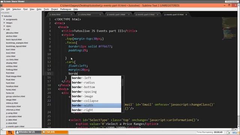Open forms.txt in sidebar
This screenshot has height=135, width=240.
(x=10, y=93)
